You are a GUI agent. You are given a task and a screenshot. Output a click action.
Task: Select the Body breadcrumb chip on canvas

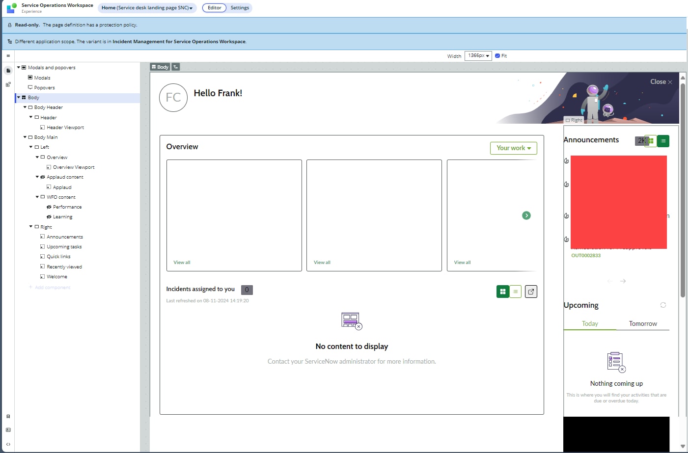[x=160, y=67]
